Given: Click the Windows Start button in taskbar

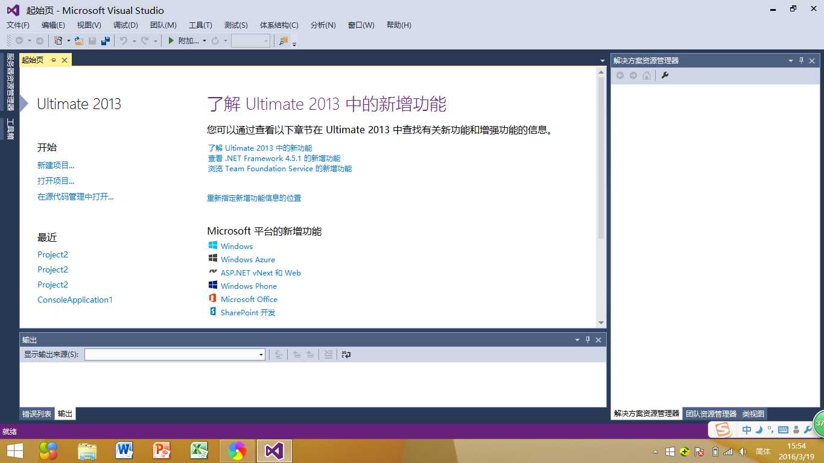Looking at the screenshot, I should 15,451.
